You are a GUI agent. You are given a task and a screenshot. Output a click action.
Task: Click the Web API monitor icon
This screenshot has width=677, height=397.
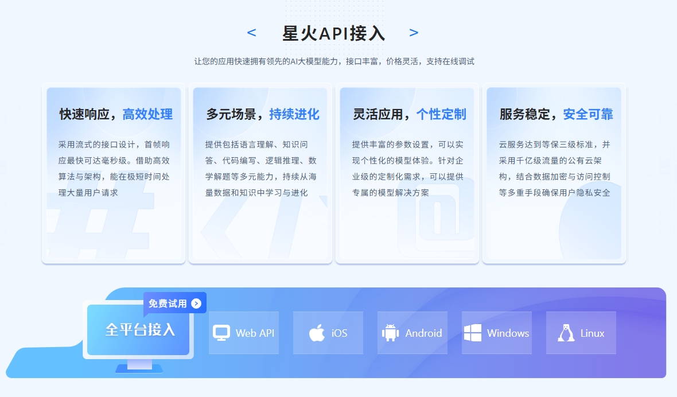click(x=221, y=333)
